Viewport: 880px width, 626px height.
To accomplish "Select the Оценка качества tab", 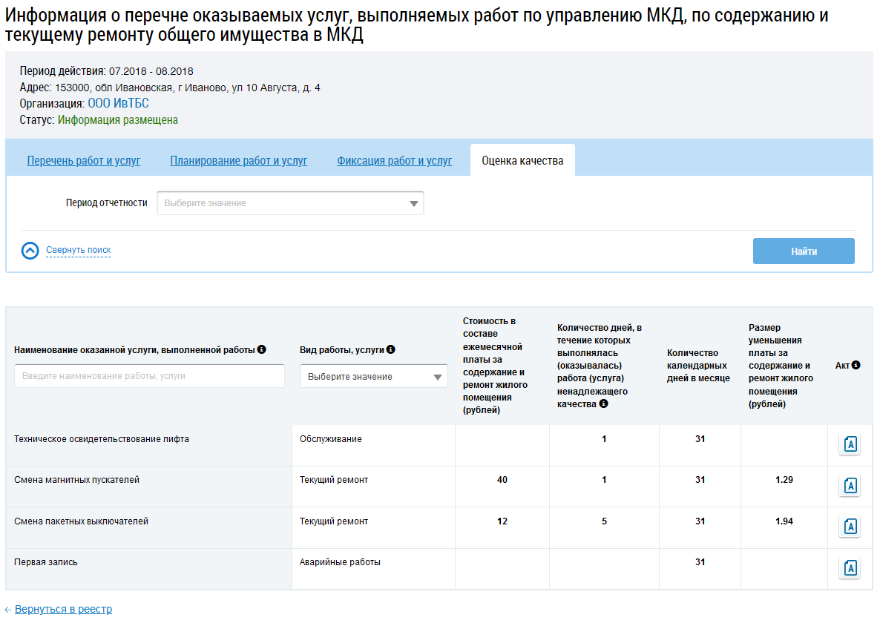I will pos(522,161).
